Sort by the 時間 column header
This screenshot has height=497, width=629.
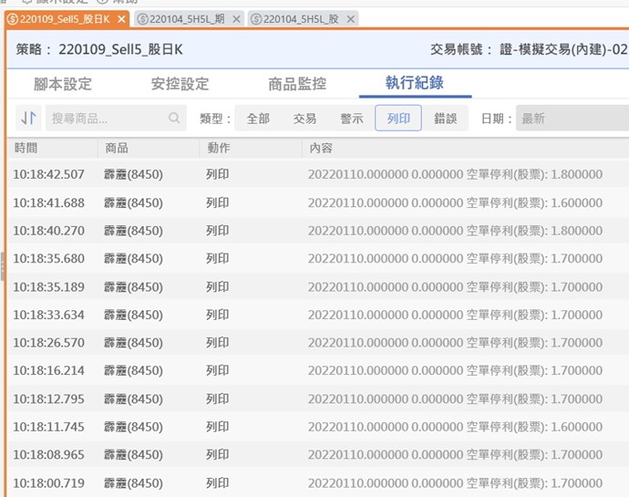[x=26, y=148]
